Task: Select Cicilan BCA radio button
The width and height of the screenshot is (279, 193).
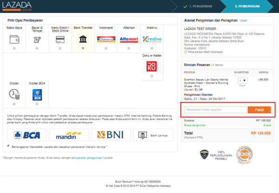Action: (x=37, y=104)
